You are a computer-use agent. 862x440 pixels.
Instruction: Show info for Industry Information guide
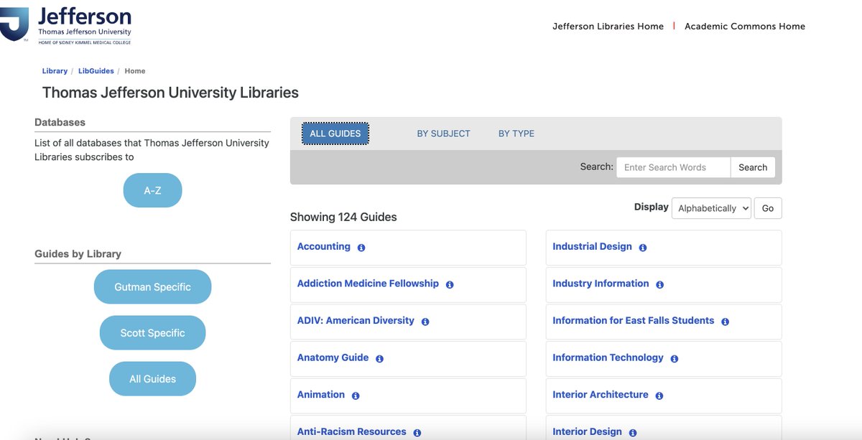(659, 285)
